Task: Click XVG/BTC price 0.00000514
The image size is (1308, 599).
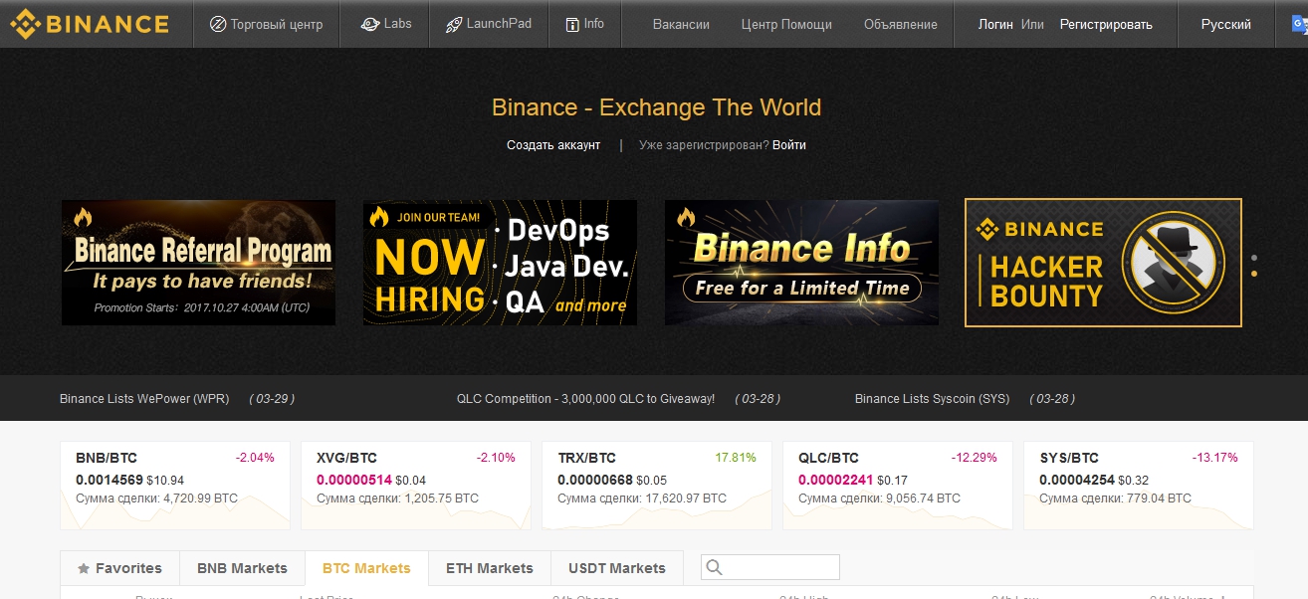Action: coord(354,480)
